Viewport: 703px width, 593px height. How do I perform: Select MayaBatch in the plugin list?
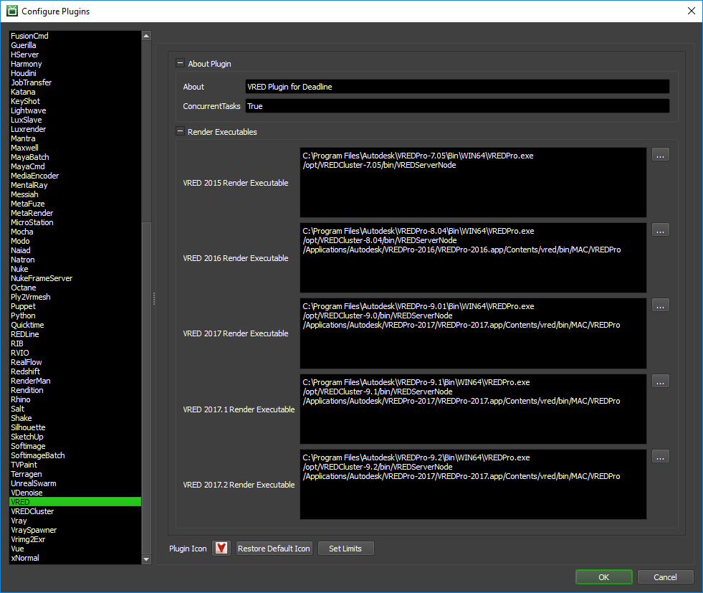tap(75, 158)
